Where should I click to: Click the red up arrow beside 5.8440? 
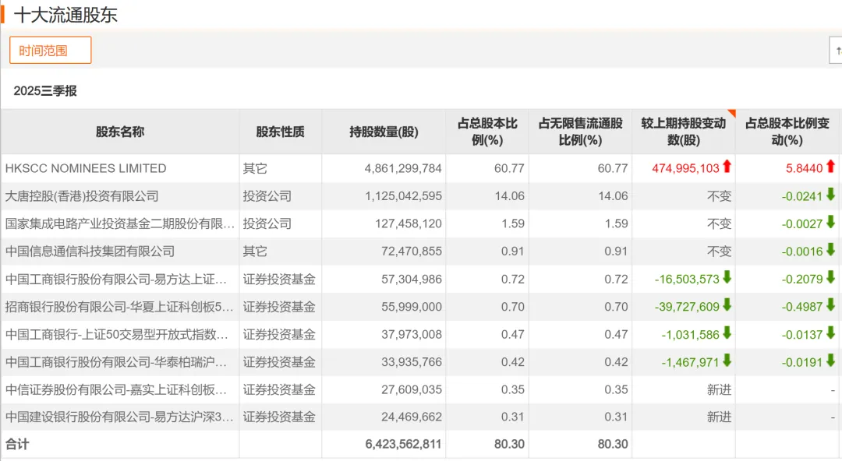pyautogui.click(x=831, y=167)
